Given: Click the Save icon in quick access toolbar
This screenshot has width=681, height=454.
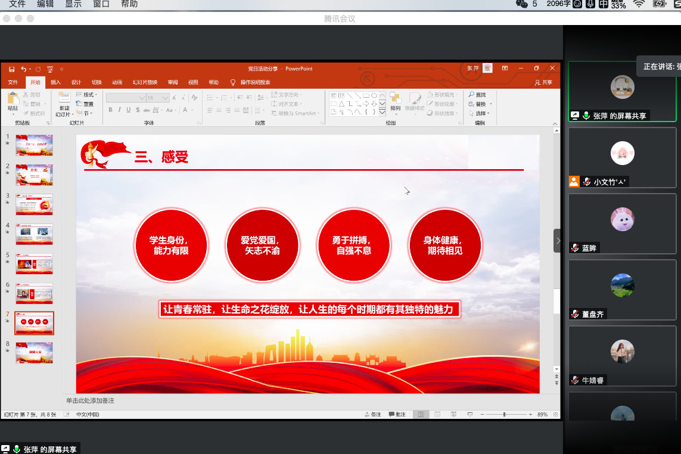Looking at the screenshot, I should coord(11,69).
